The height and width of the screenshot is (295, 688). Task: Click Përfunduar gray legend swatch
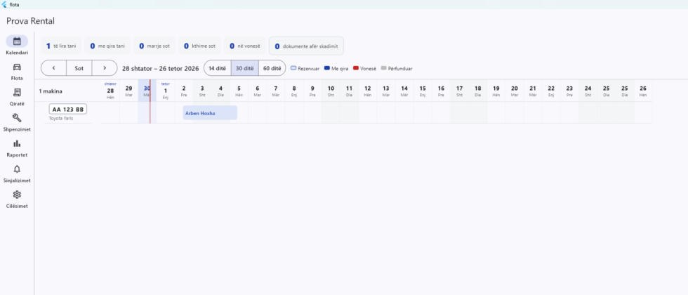click(384, 68)
